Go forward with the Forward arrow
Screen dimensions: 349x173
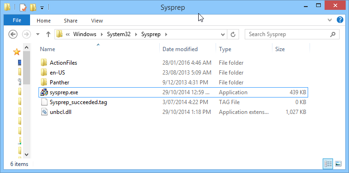(x=26, y=34)
